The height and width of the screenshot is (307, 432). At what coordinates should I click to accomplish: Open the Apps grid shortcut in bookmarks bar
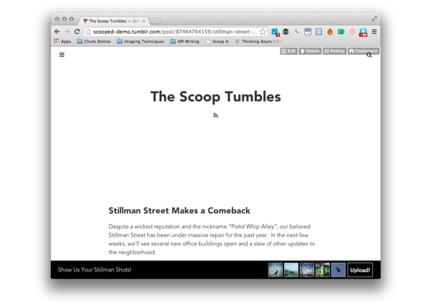62,41
